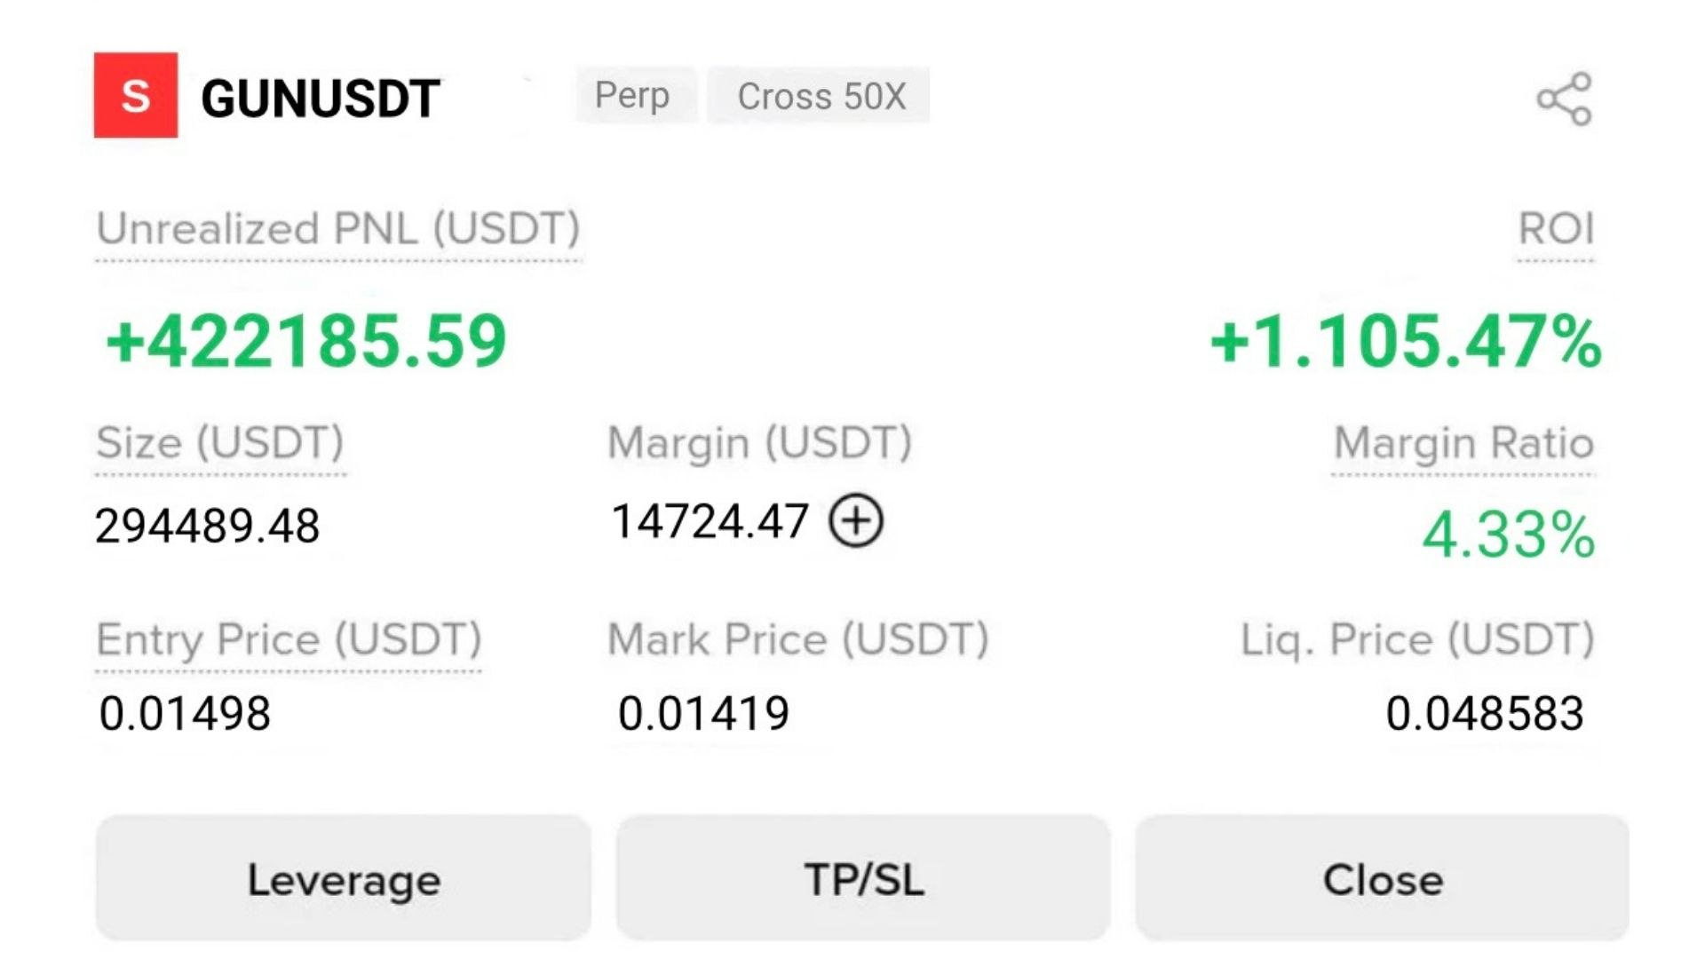Tap the Size (USDT) label
1705x959 pixels.
[x=220, y=443]
